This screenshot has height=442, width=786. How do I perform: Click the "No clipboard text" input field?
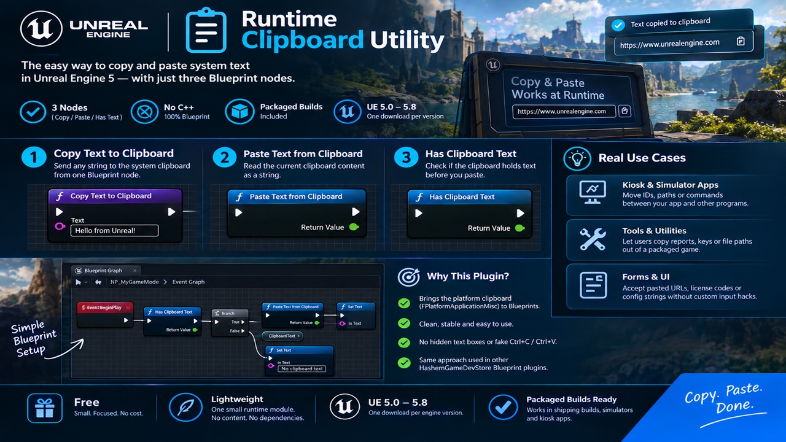tap(302, 369)
